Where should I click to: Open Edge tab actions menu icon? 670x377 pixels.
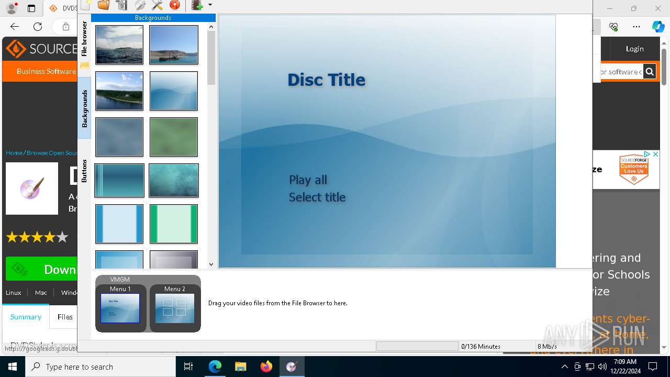point(31,8)
